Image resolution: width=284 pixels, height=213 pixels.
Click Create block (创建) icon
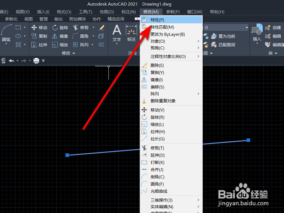click(x=273, y=27)
